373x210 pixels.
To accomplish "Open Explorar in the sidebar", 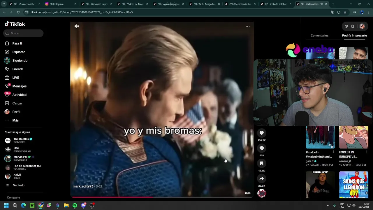I will (18, 52).
